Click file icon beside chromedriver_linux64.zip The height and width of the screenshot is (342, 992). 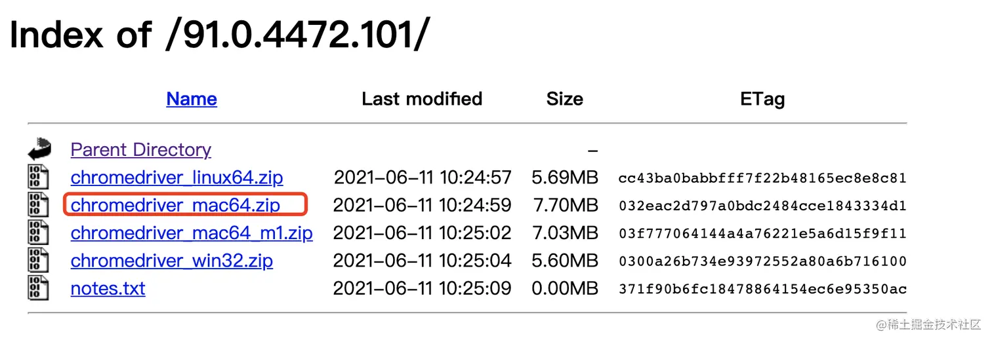point(38,178)
